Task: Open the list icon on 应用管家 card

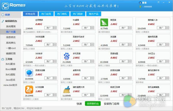Action: 55,28
